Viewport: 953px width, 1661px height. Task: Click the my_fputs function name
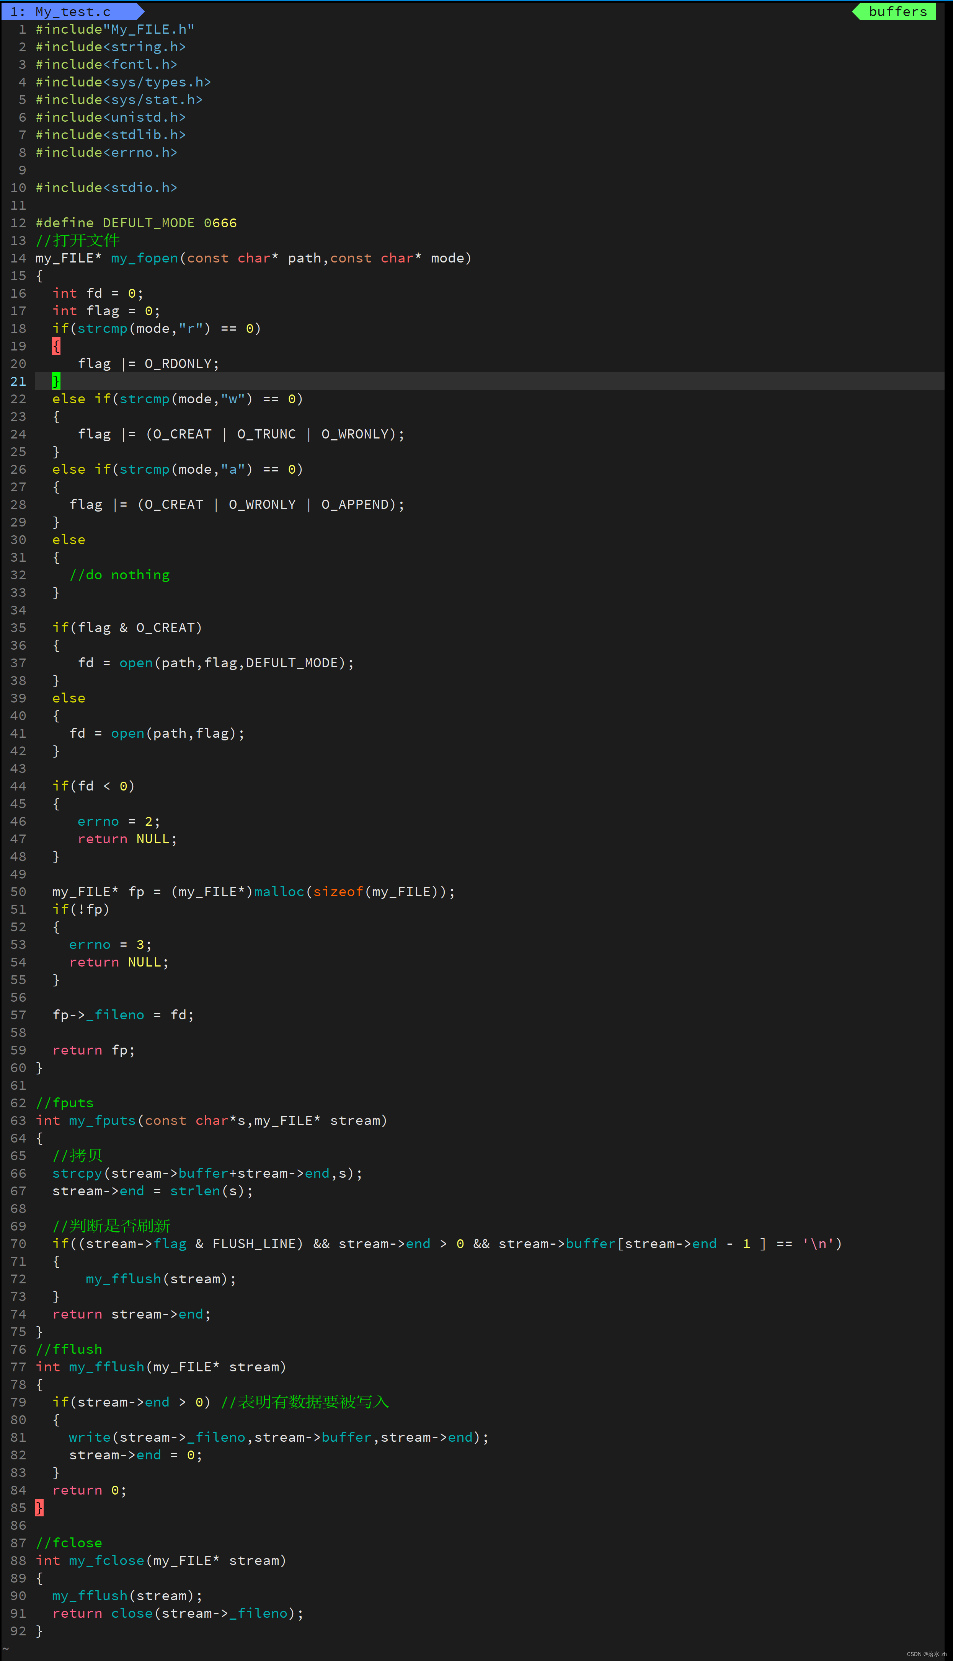click(102, 1121)
